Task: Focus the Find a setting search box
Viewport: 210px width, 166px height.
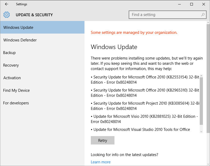Action: 168,15
